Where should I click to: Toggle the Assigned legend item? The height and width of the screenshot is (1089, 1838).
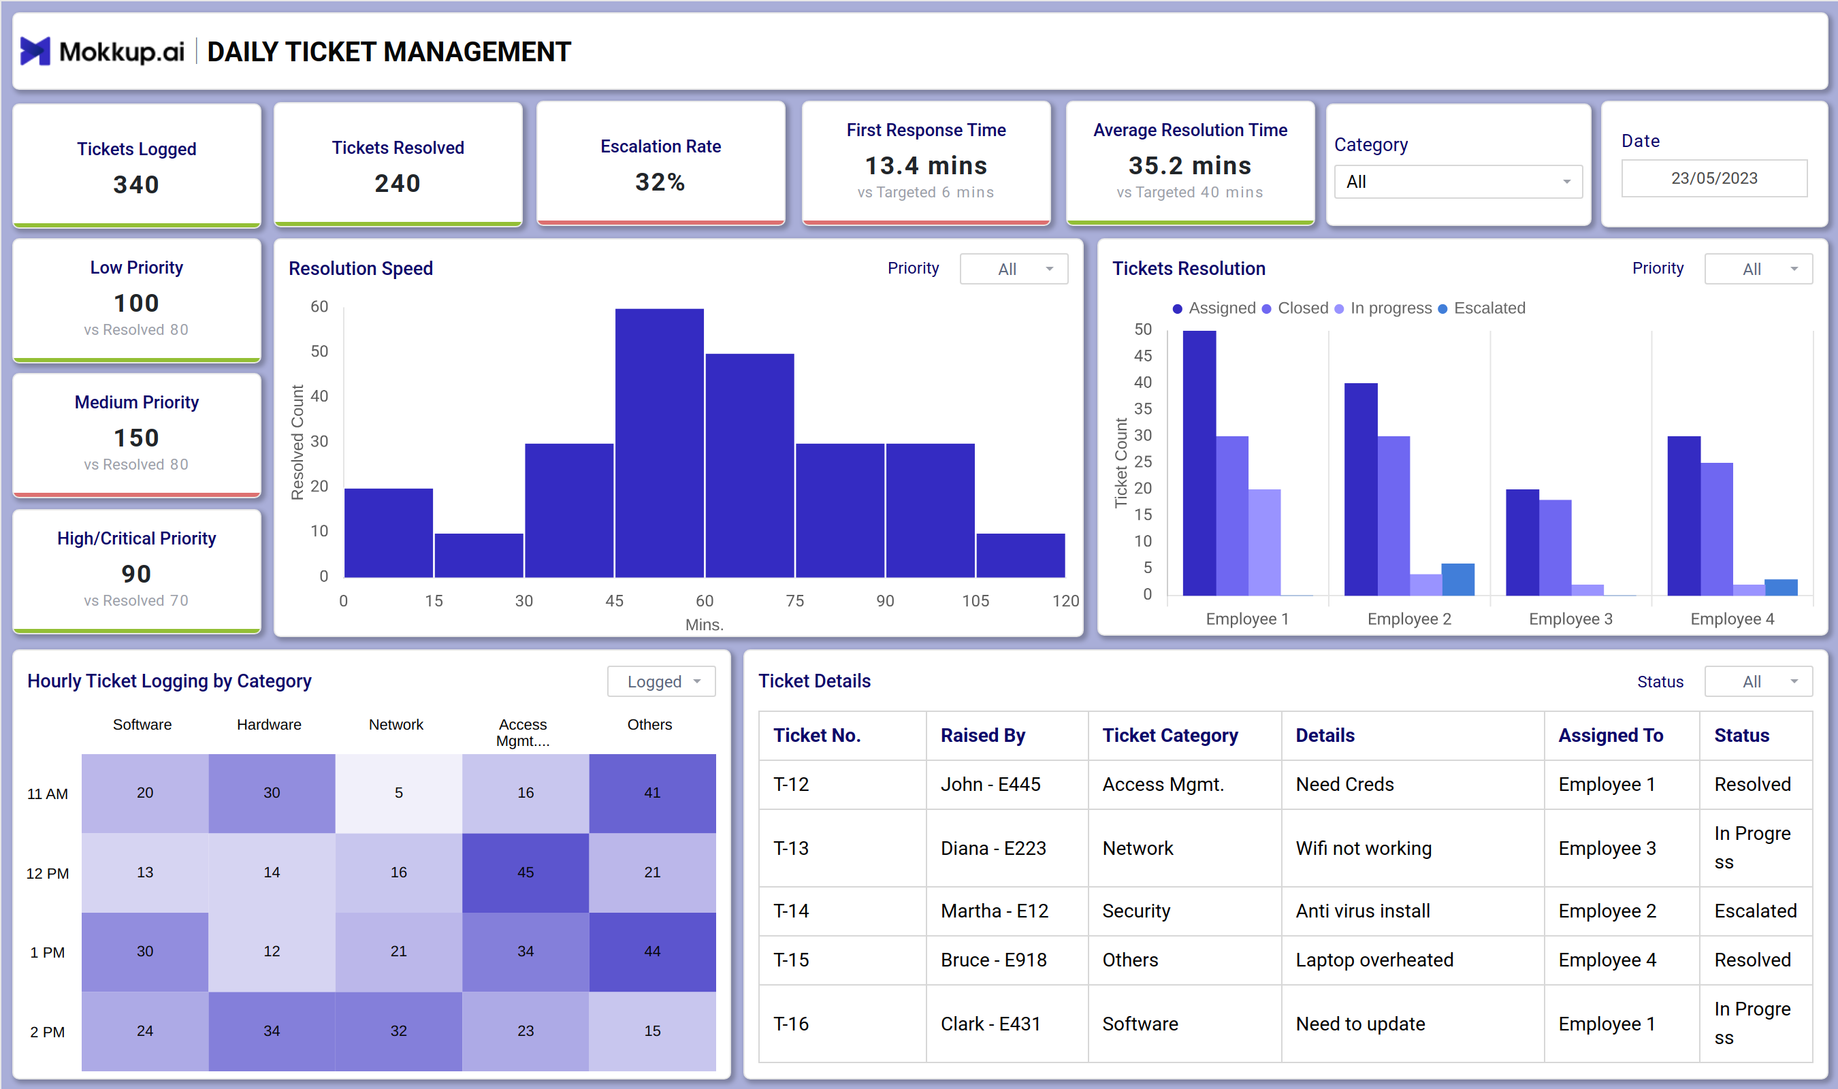tap(1214, 308)
